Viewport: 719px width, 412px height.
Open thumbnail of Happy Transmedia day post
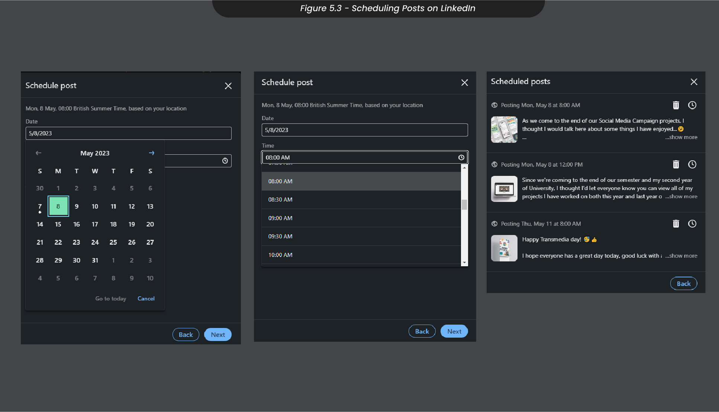[504, 248]
